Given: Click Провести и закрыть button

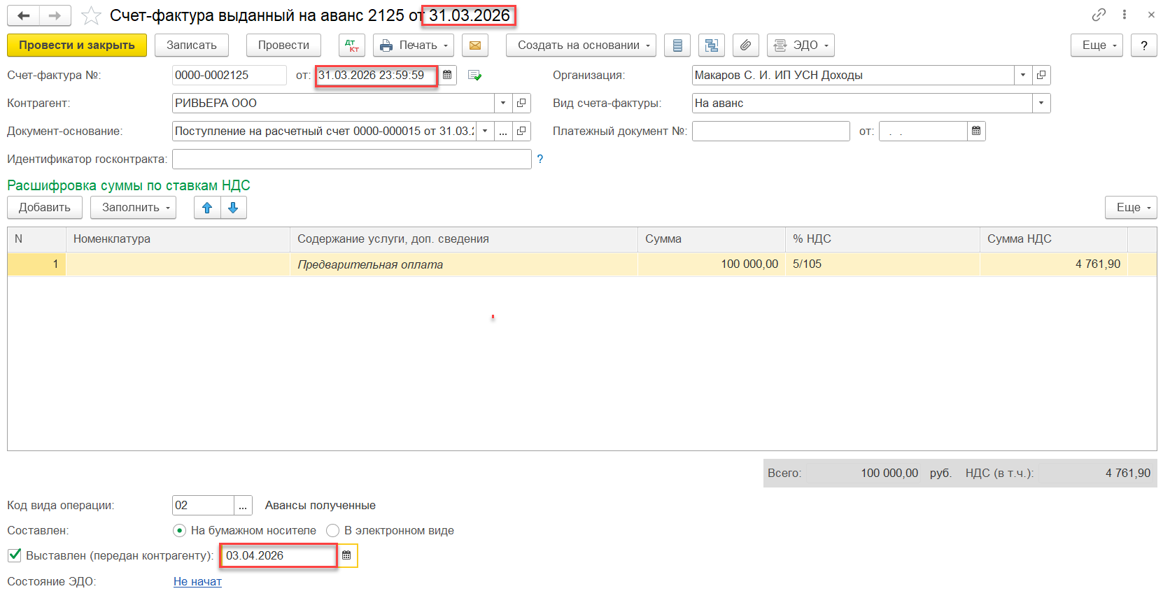Looking at the screenshot, I should 77,45.
